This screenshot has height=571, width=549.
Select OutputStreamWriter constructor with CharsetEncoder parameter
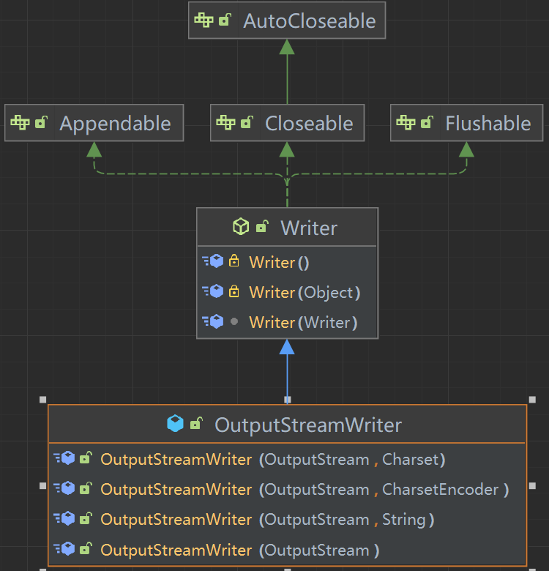pyautogui.click(x=304, y=489)
